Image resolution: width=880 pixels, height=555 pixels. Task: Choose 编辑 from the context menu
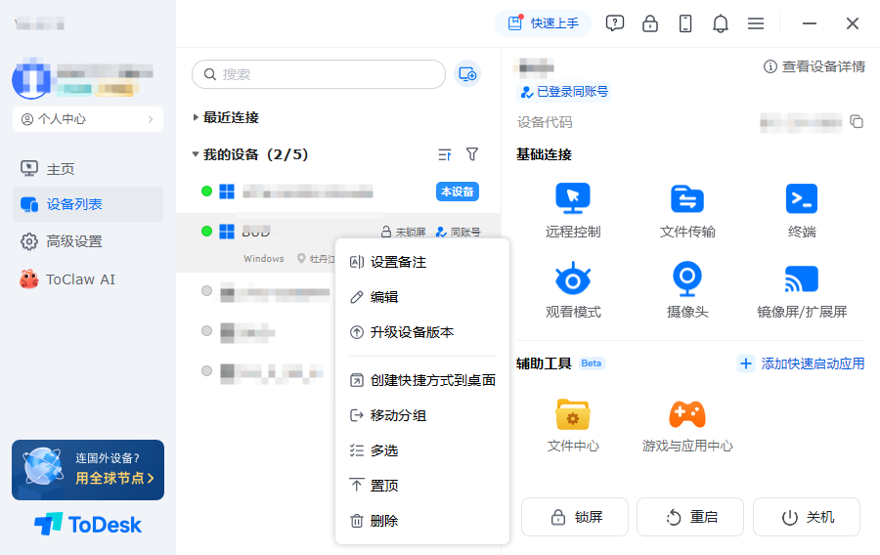[x=422, y=297]
